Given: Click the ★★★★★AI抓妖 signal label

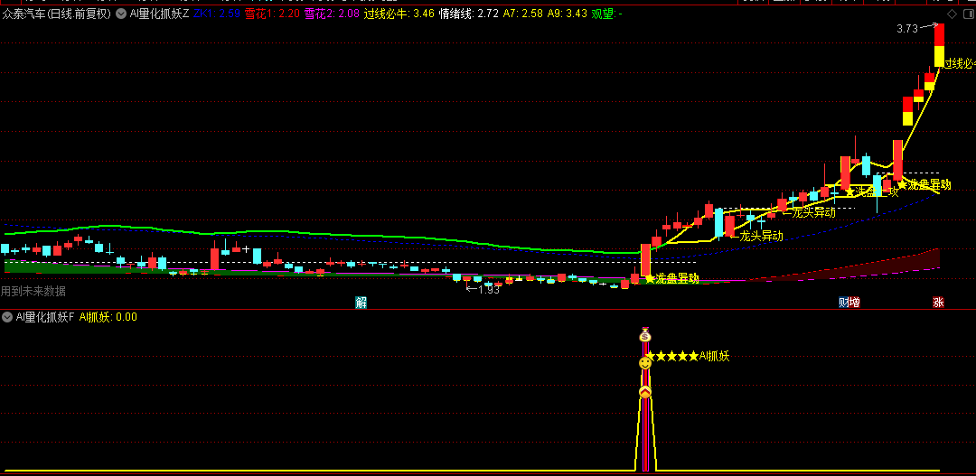Looking at the screenshot, I should [688, 357].
